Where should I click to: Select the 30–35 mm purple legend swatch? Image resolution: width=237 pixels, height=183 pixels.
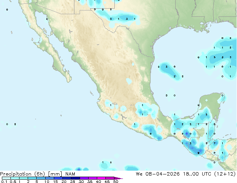click(x=84, y=178)
